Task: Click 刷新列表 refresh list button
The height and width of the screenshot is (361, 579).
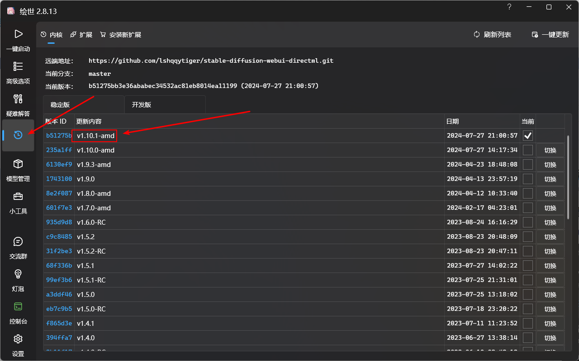Action: coord(493,35)
